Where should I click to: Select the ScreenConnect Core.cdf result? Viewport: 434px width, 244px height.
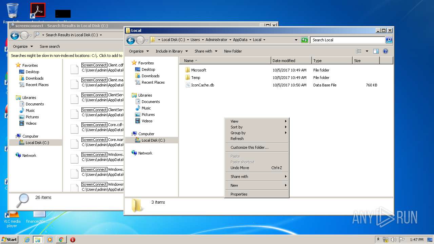click(97, 127)
